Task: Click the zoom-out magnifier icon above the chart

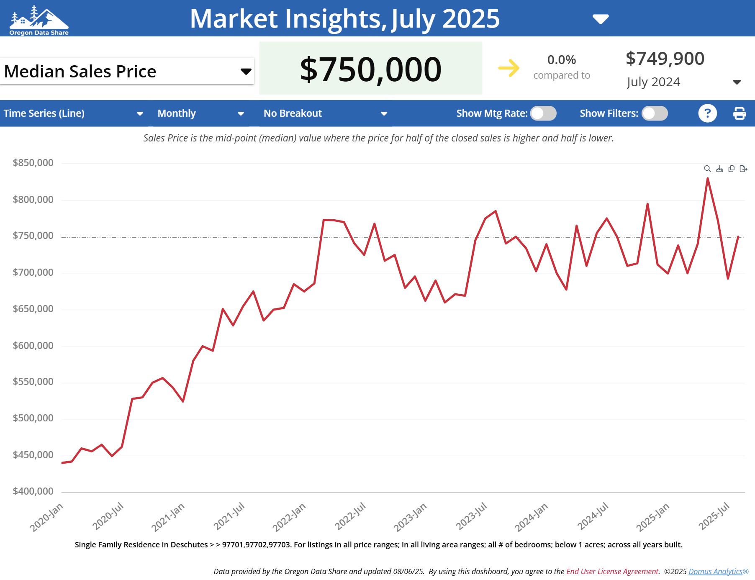Action: coord(707,169)
